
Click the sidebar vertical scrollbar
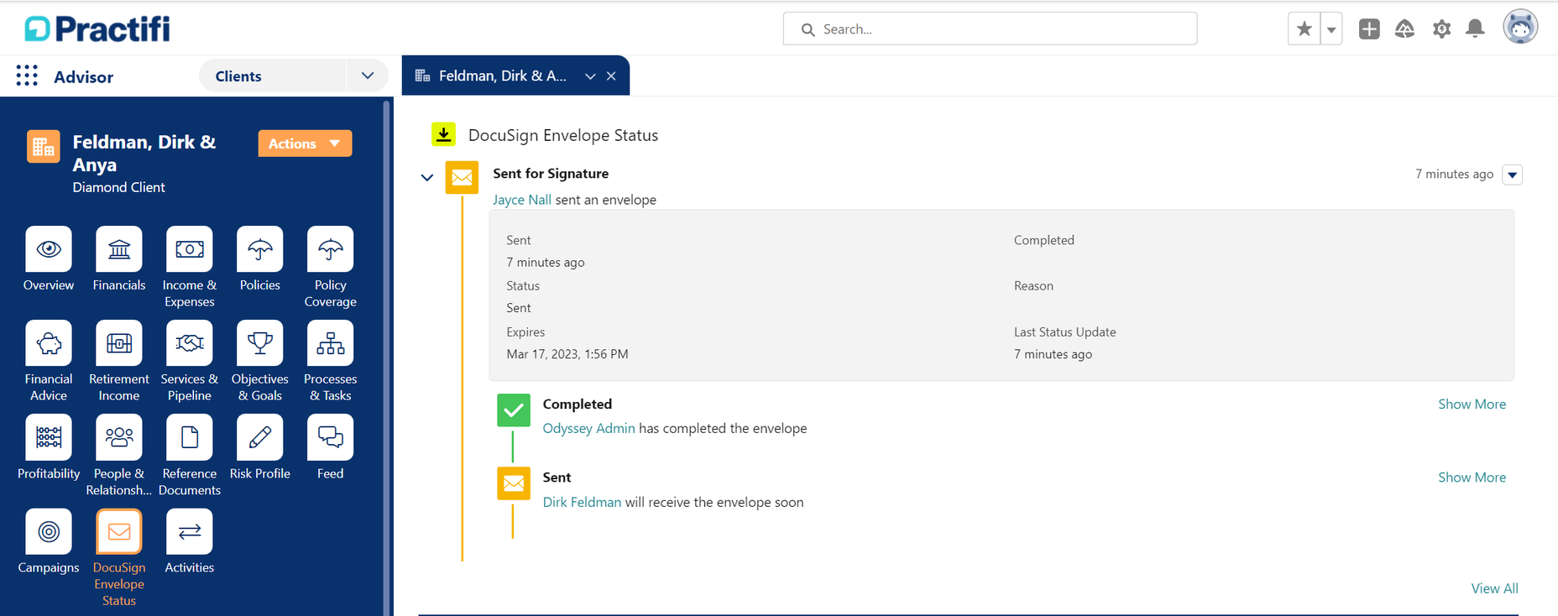(x=387, y=358)
